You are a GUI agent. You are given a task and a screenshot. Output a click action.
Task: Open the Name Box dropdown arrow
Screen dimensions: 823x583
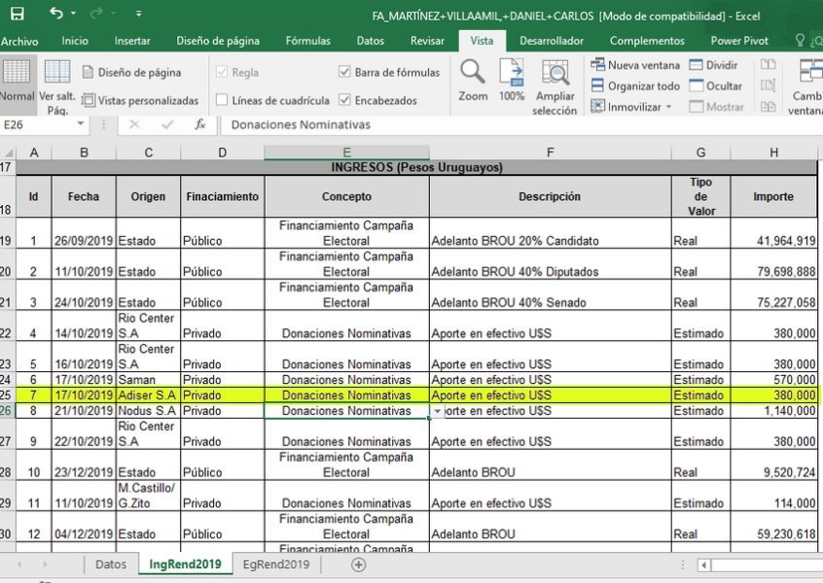click(x=81, y=124)
